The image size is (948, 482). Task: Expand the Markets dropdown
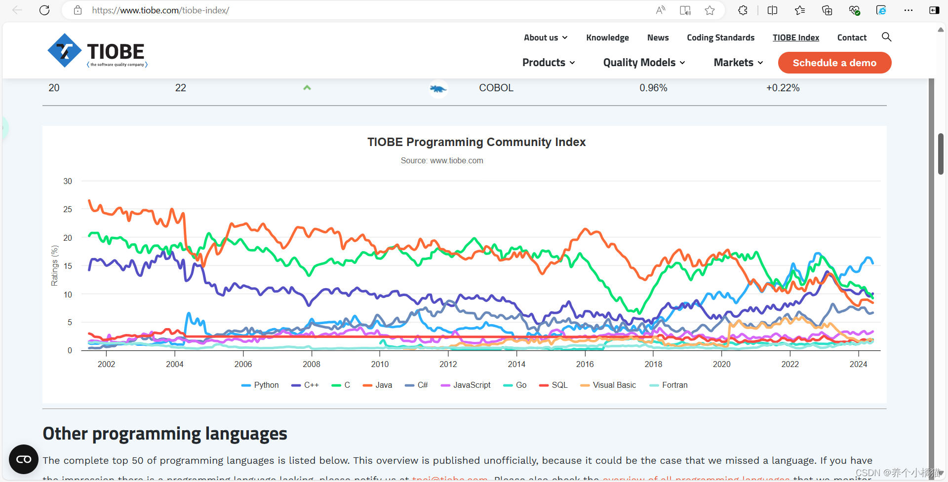click(738, 63)
